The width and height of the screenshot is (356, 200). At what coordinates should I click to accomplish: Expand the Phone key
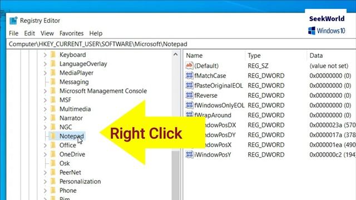[x=45, y=191]
